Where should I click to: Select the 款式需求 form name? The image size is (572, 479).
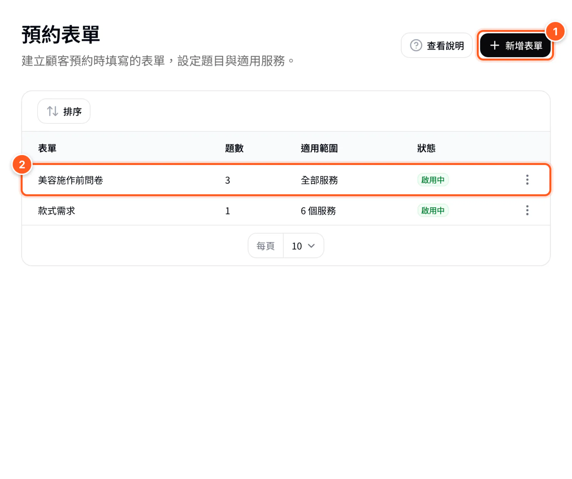point(56,211)
